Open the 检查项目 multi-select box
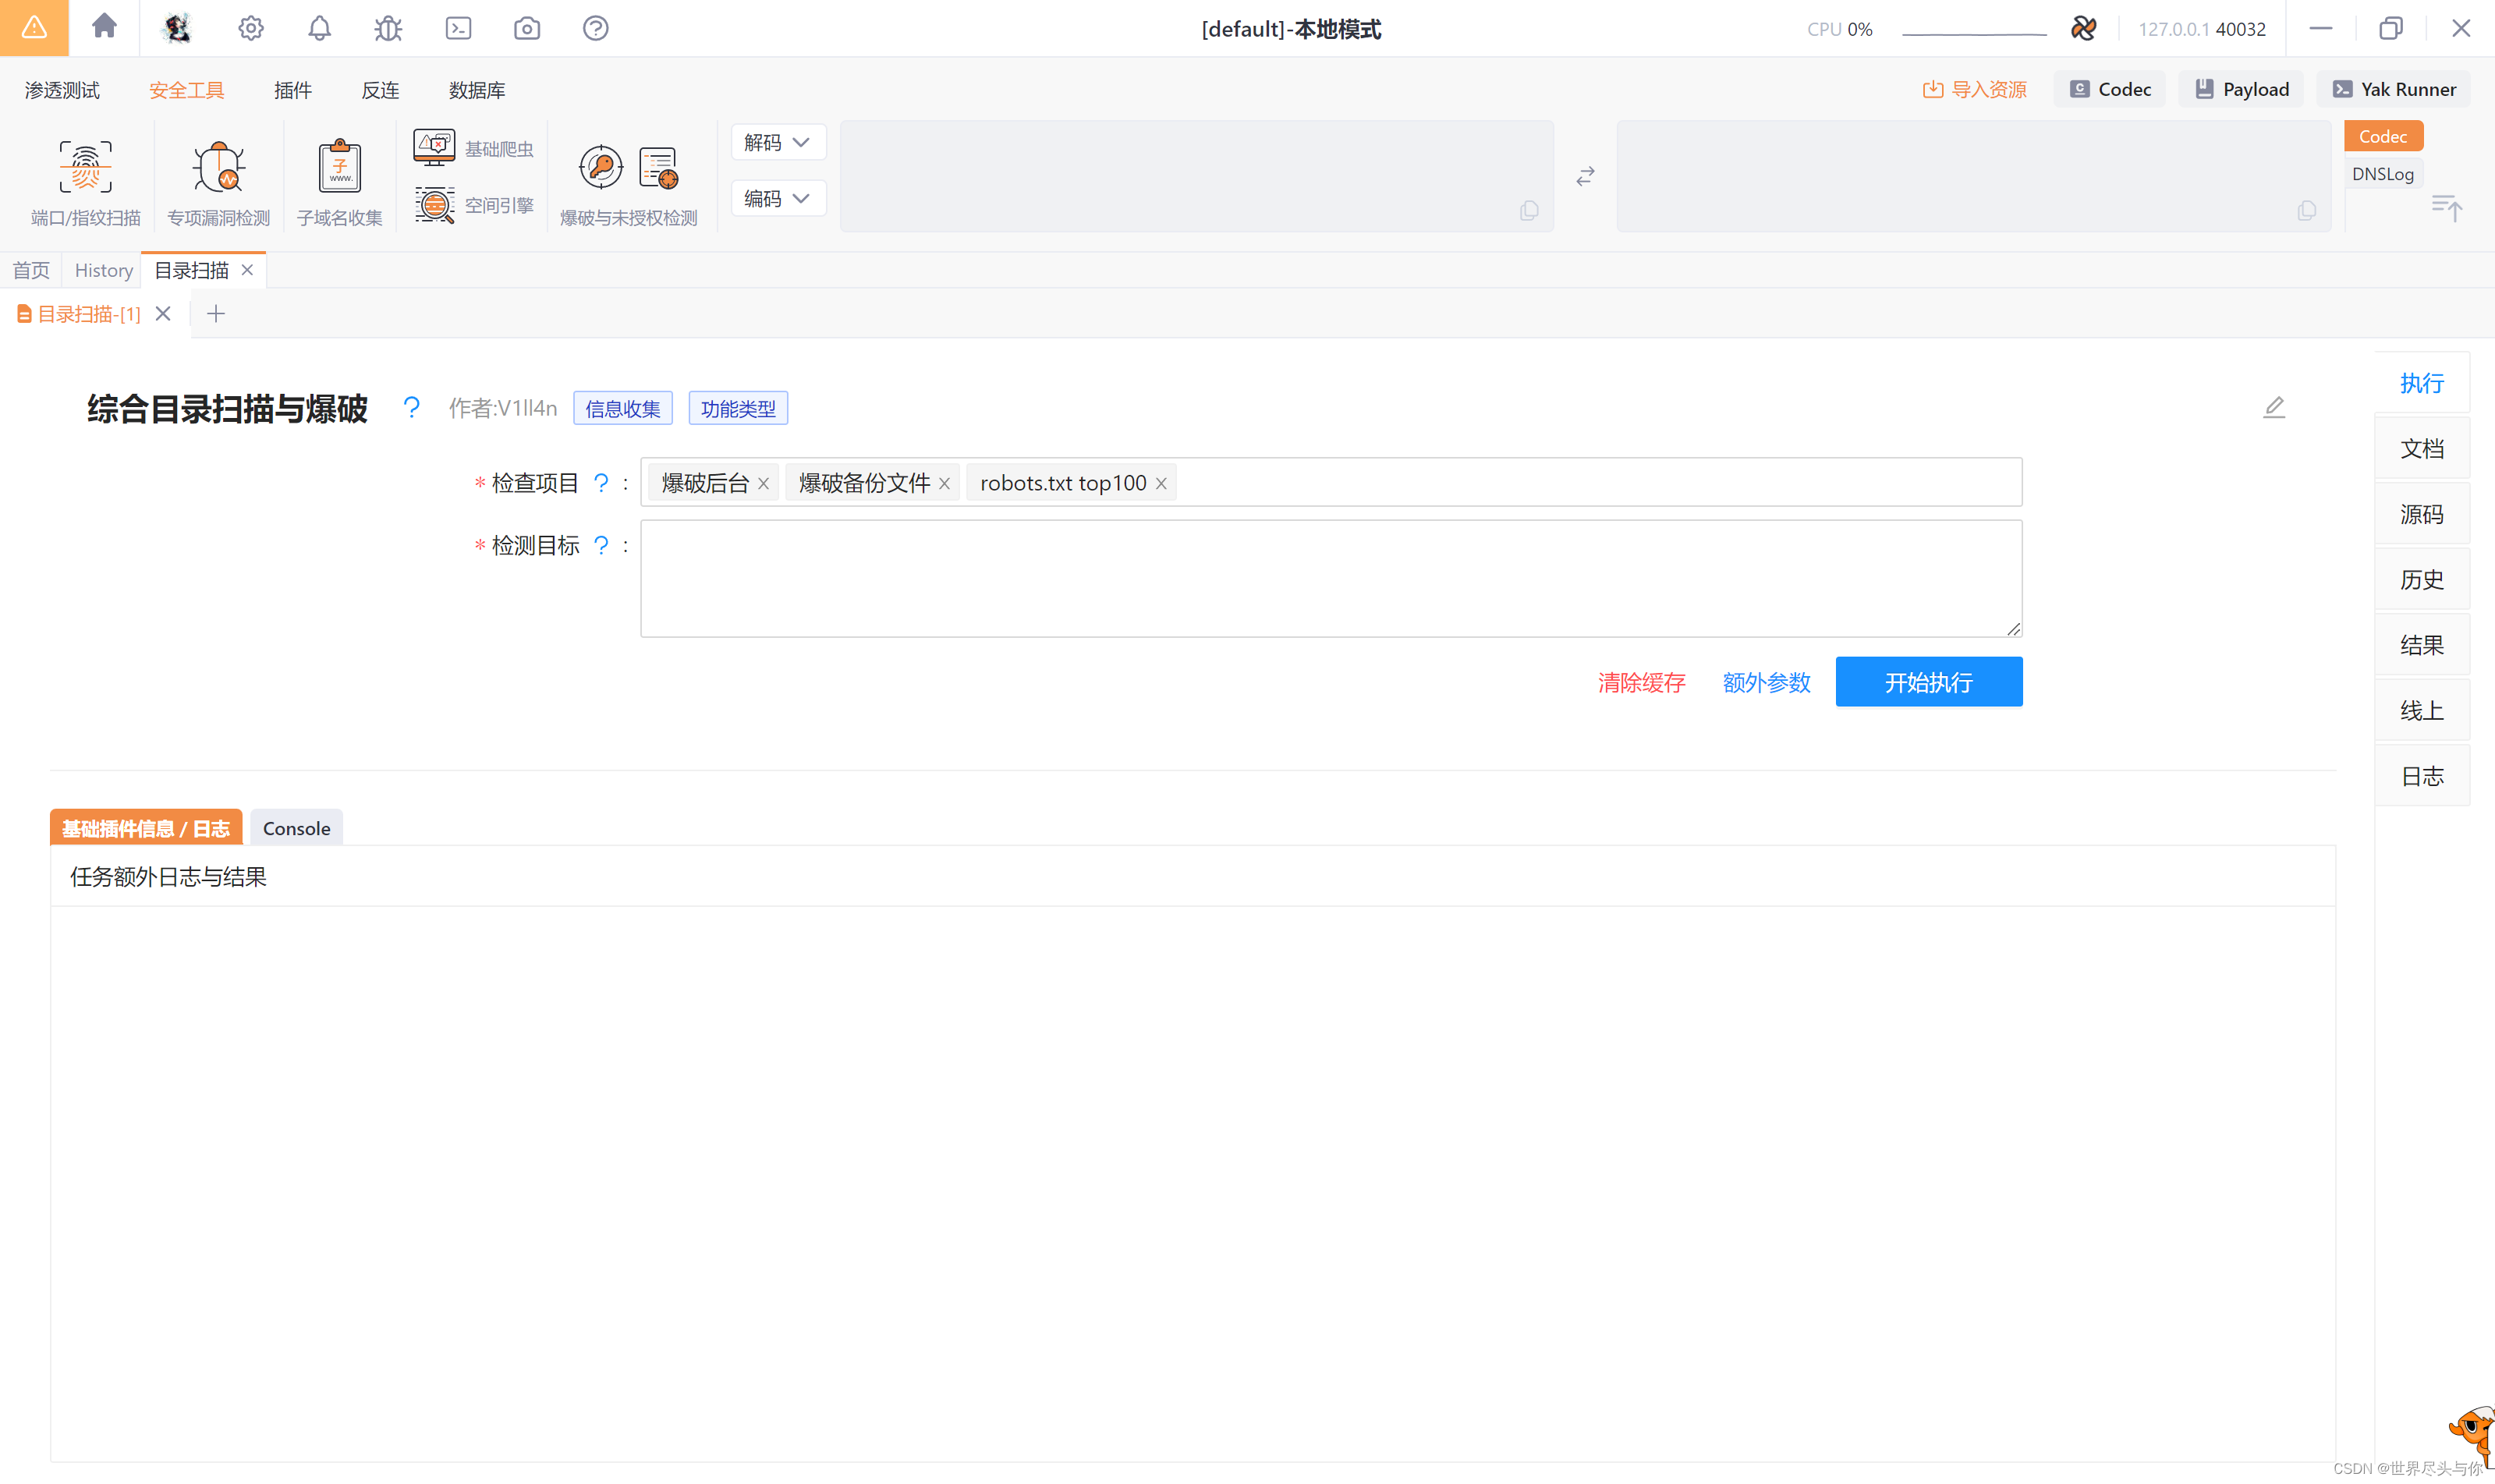The height and width of the screenshot is (1484, 2495). coord(1331,482)
